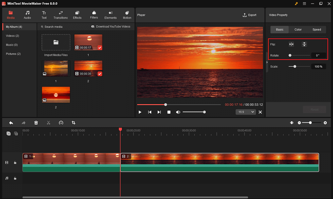333x199 pixels.
Task: Click the Scale slider
Action: coord(299,66)
